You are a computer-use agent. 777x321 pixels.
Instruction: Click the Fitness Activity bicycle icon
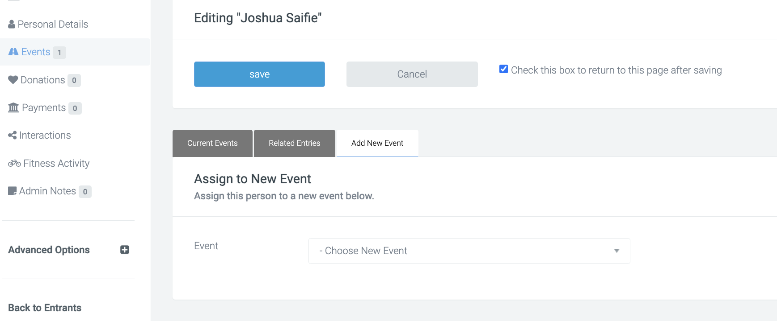tap(14, 163)
